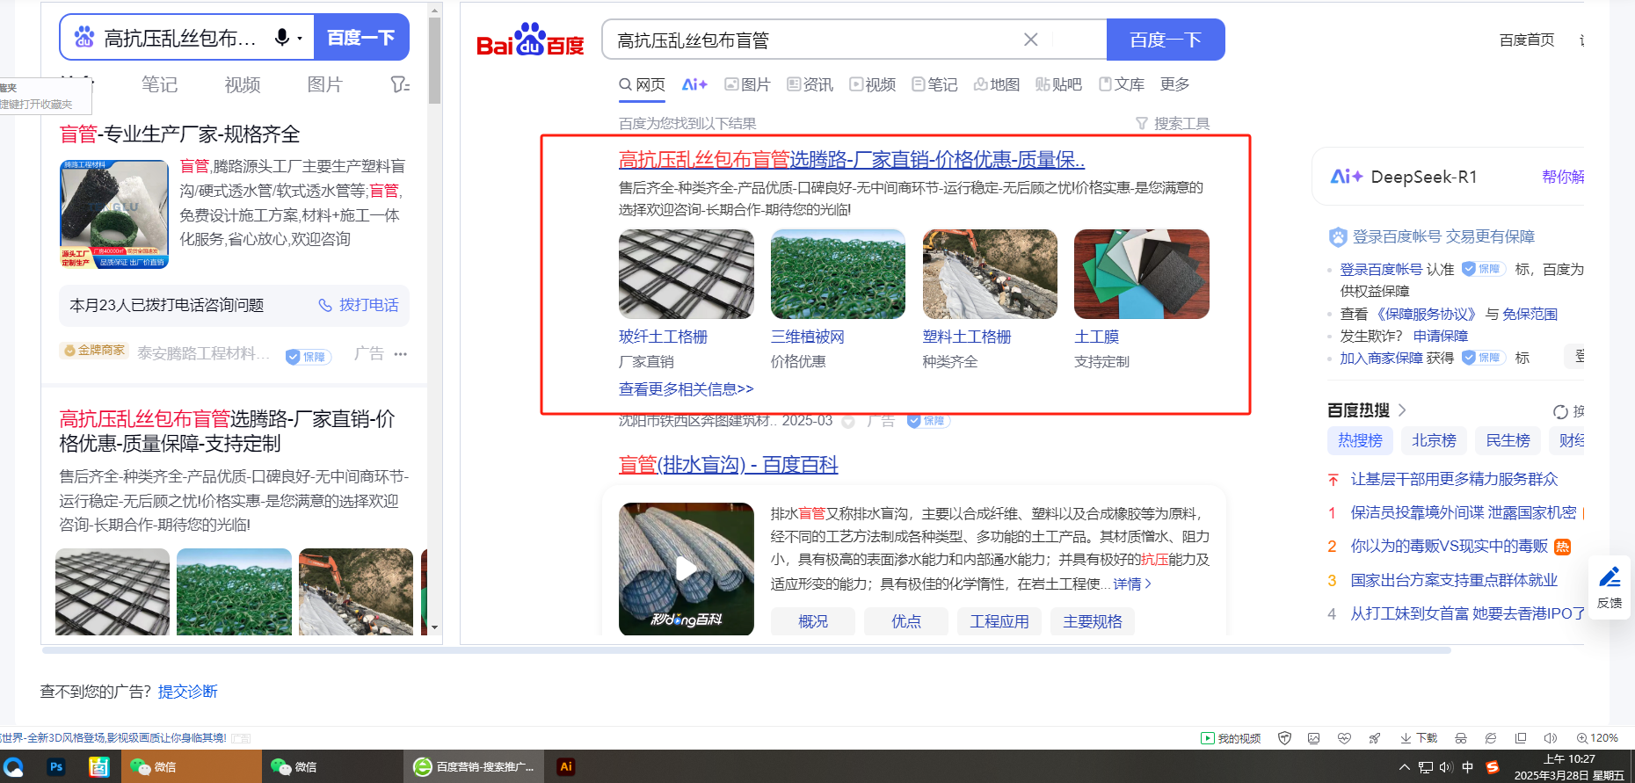1635x783 pixels.
Task: Open hot search 国家出台方案支持重点群体就业
Action: 1454,580
